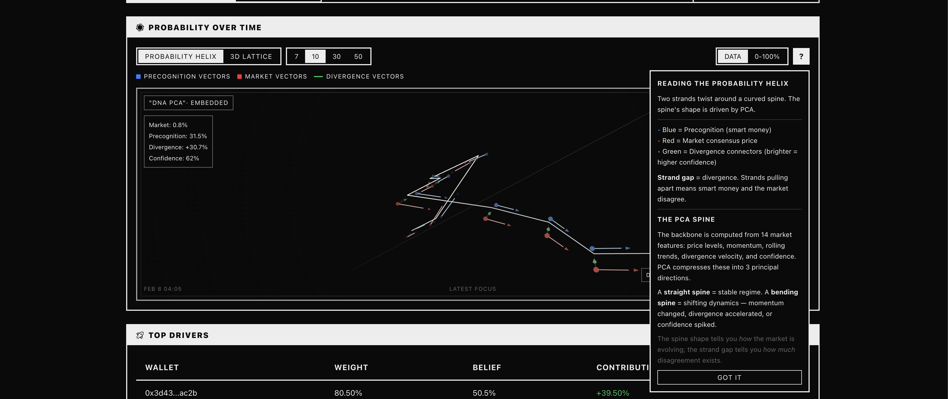Viewport: 948px width, 399px height.
Task: Choose the 50 points option
Action: [x=358, y=57]
